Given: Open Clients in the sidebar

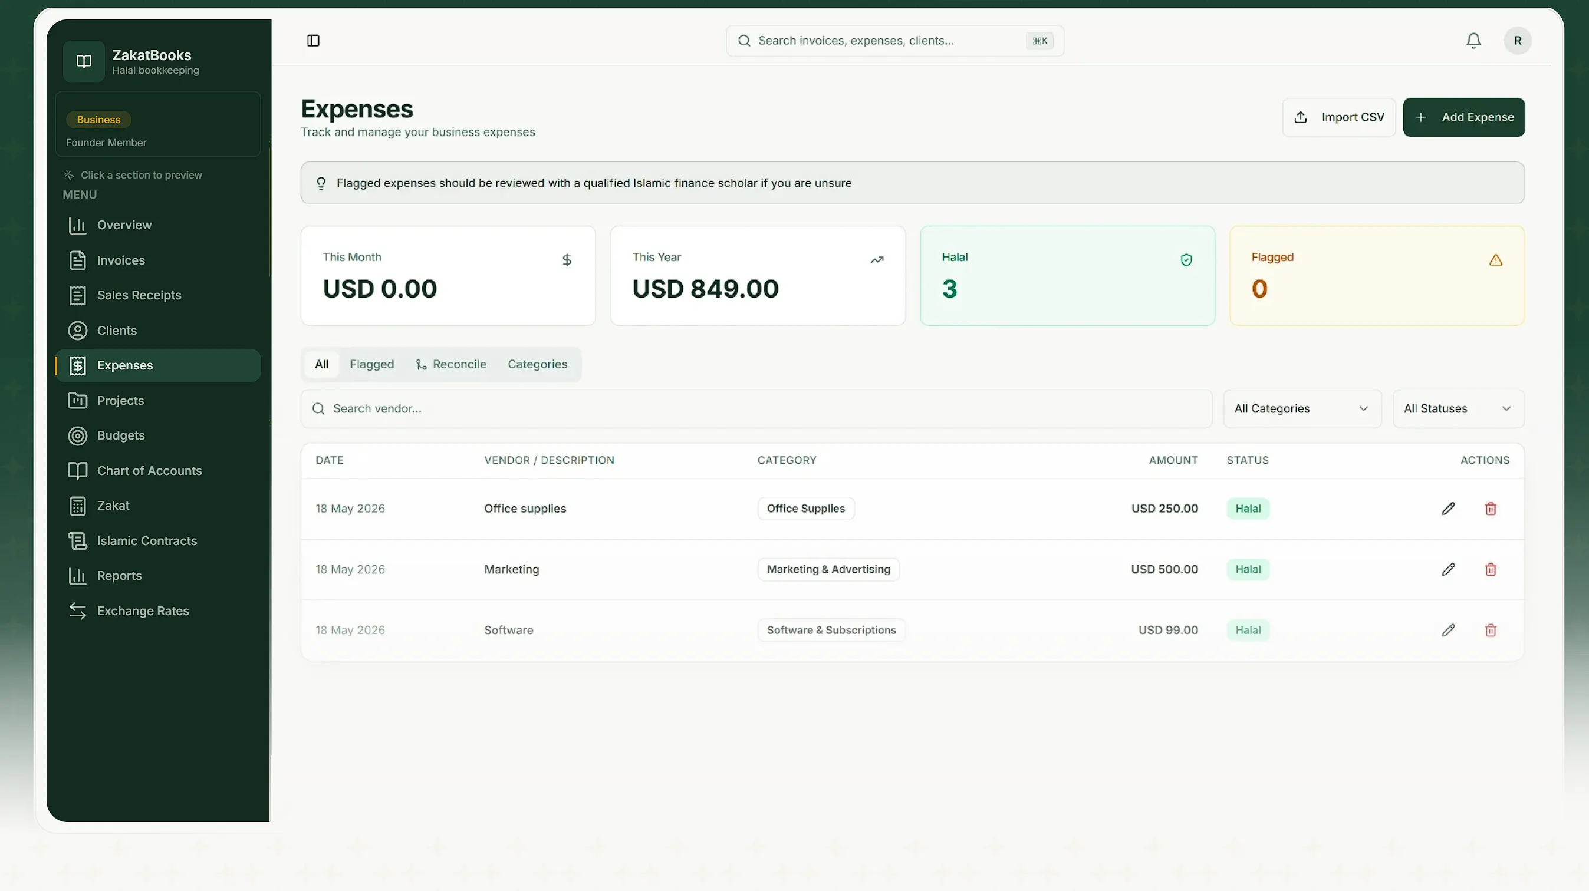Looking at the screenshot, I should pos(158,331).
